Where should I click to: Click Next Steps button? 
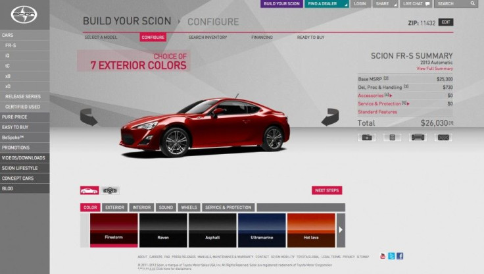327,190
